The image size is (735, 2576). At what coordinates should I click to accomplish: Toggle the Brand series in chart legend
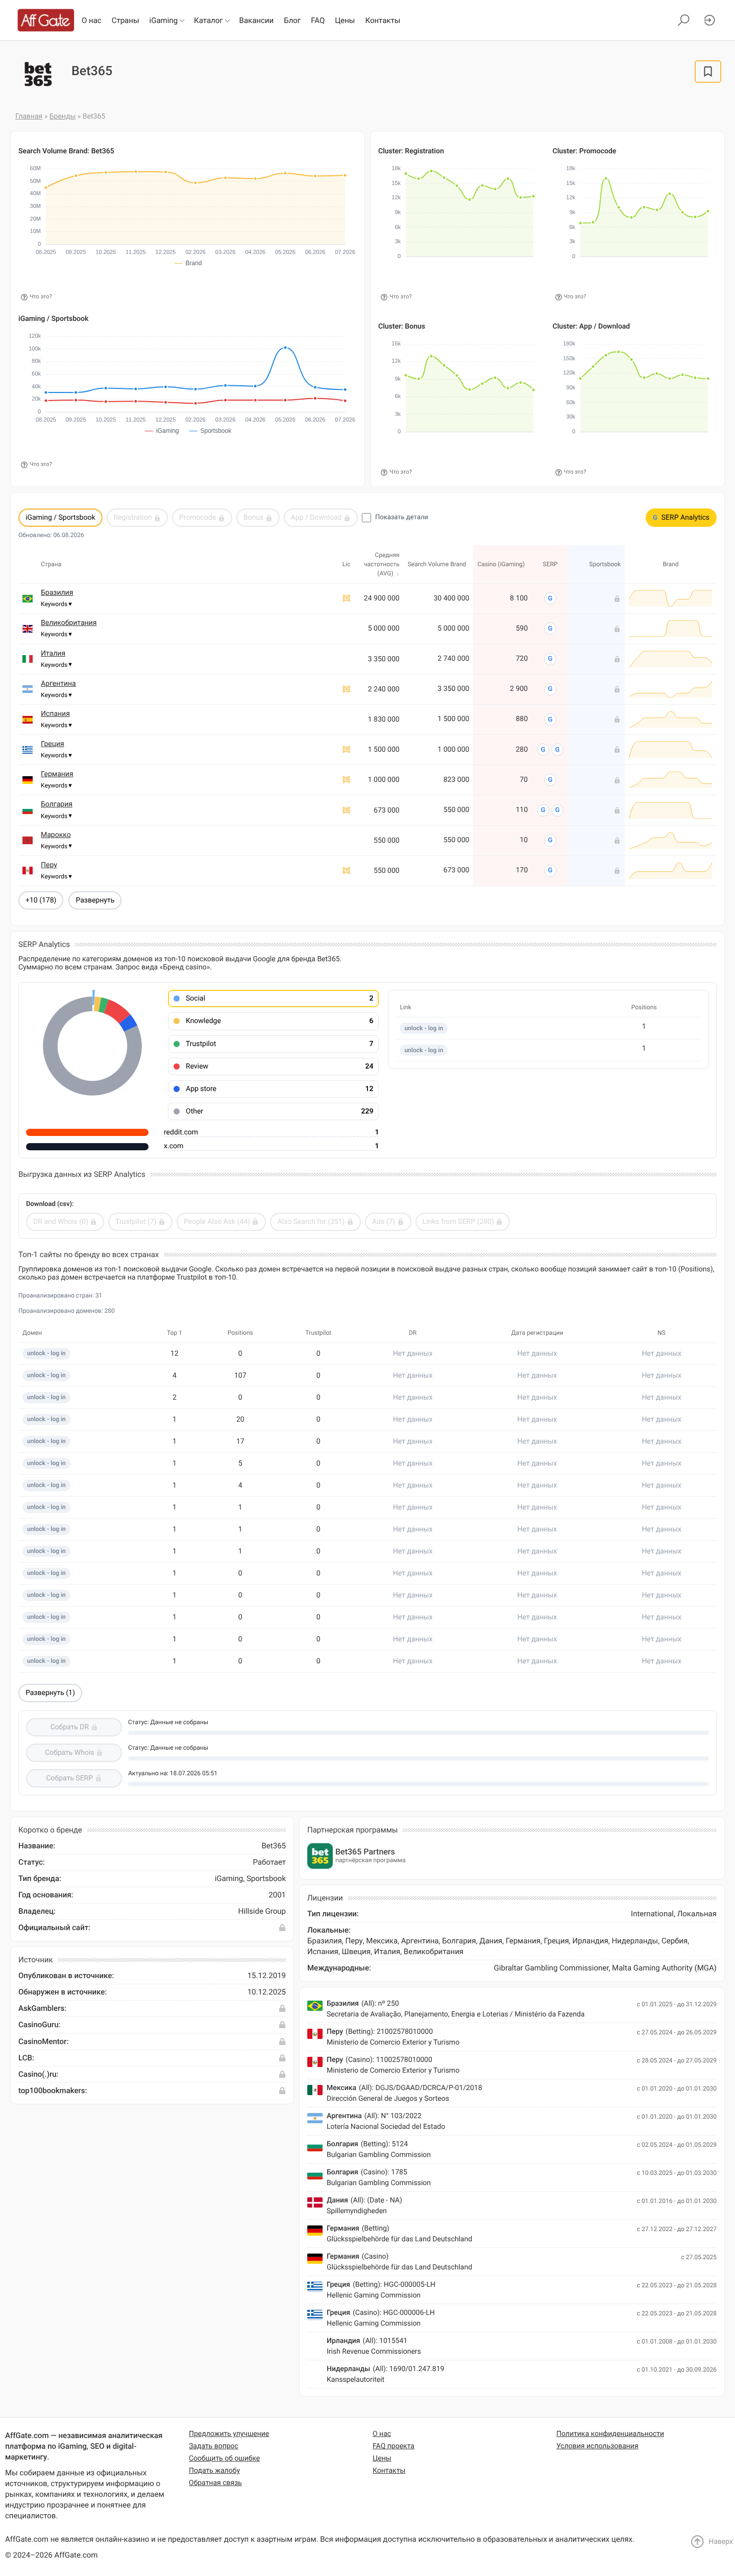[188, 263]
